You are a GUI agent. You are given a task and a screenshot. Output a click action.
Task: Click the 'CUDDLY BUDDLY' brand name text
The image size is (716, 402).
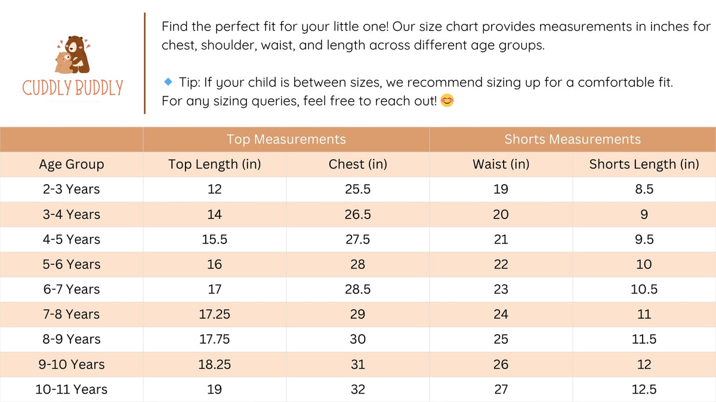[72, 88]
